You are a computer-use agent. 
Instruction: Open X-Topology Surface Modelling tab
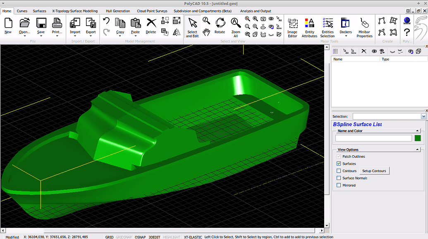point(75,11)
